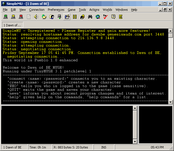Click inside the command input area

pyautogui.click(x=67, y=125)
